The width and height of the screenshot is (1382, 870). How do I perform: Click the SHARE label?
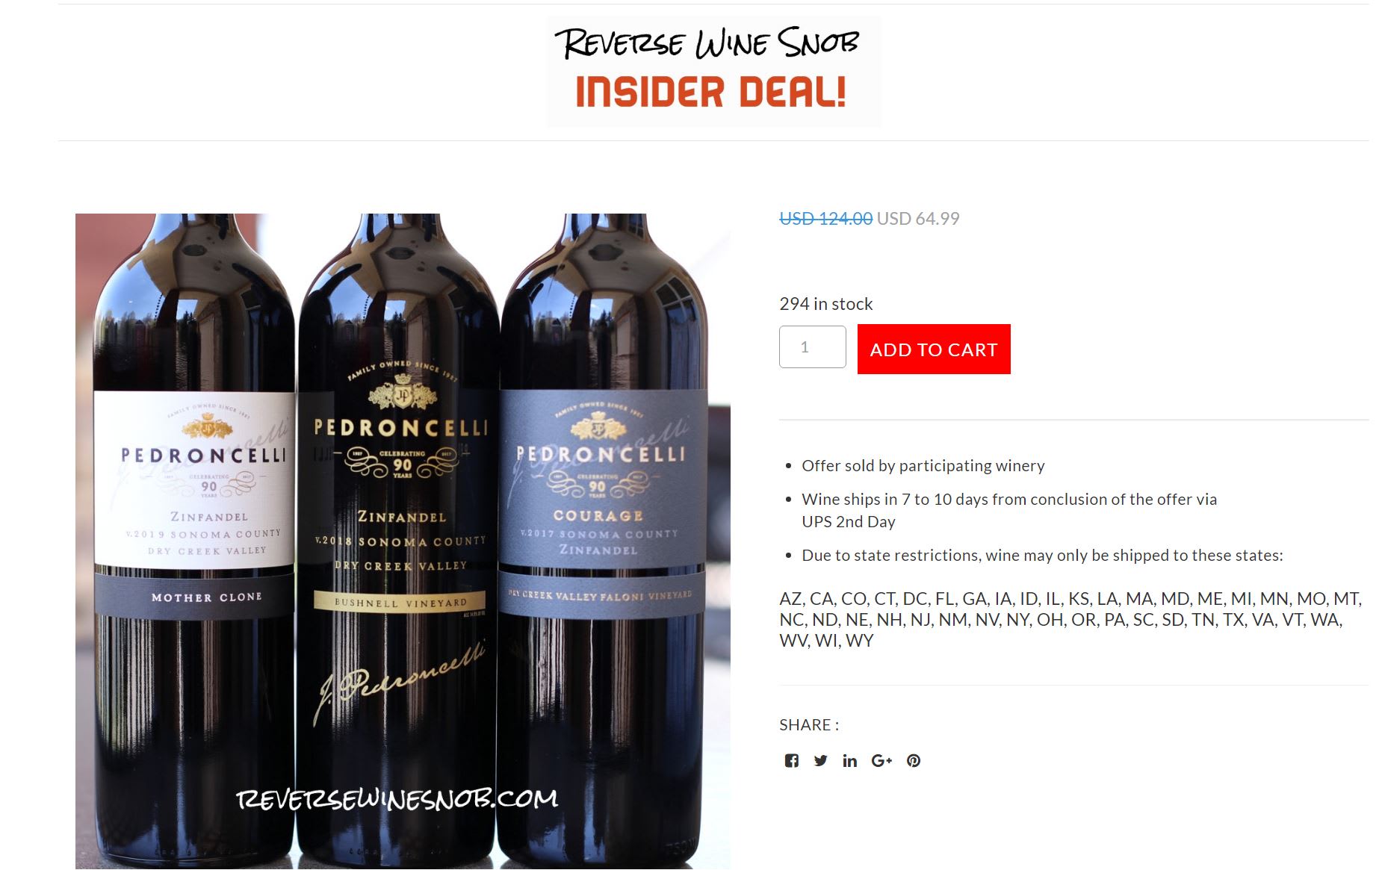point(809,725)
